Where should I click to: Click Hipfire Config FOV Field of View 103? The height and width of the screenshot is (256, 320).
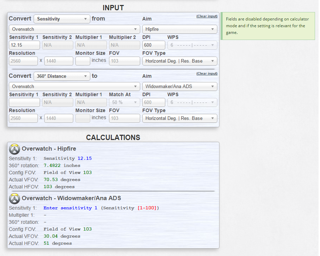pyautogui.click(x=68, y=173)
